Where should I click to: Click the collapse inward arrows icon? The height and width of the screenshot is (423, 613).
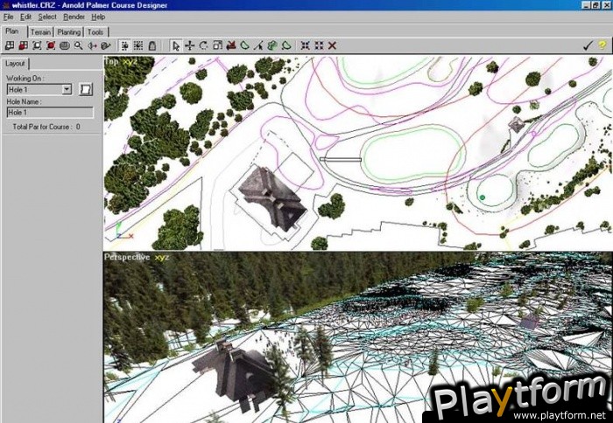(x=306, y=45)
